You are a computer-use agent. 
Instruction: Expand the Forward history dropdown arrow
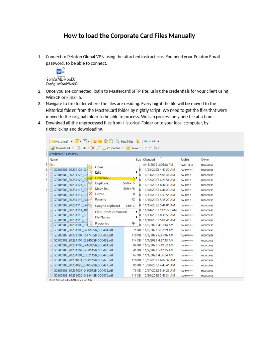pos(158,141)
